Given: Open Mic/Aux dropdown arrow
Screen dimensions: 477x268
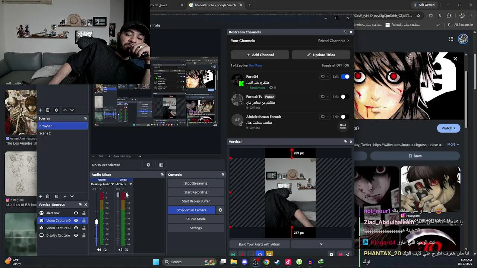Looking at the screenshot, I should [x=130, y=184].
